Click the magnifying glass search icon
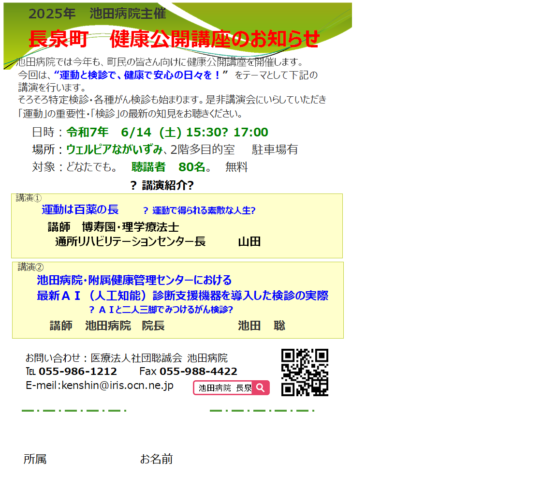 click(260, 387)
